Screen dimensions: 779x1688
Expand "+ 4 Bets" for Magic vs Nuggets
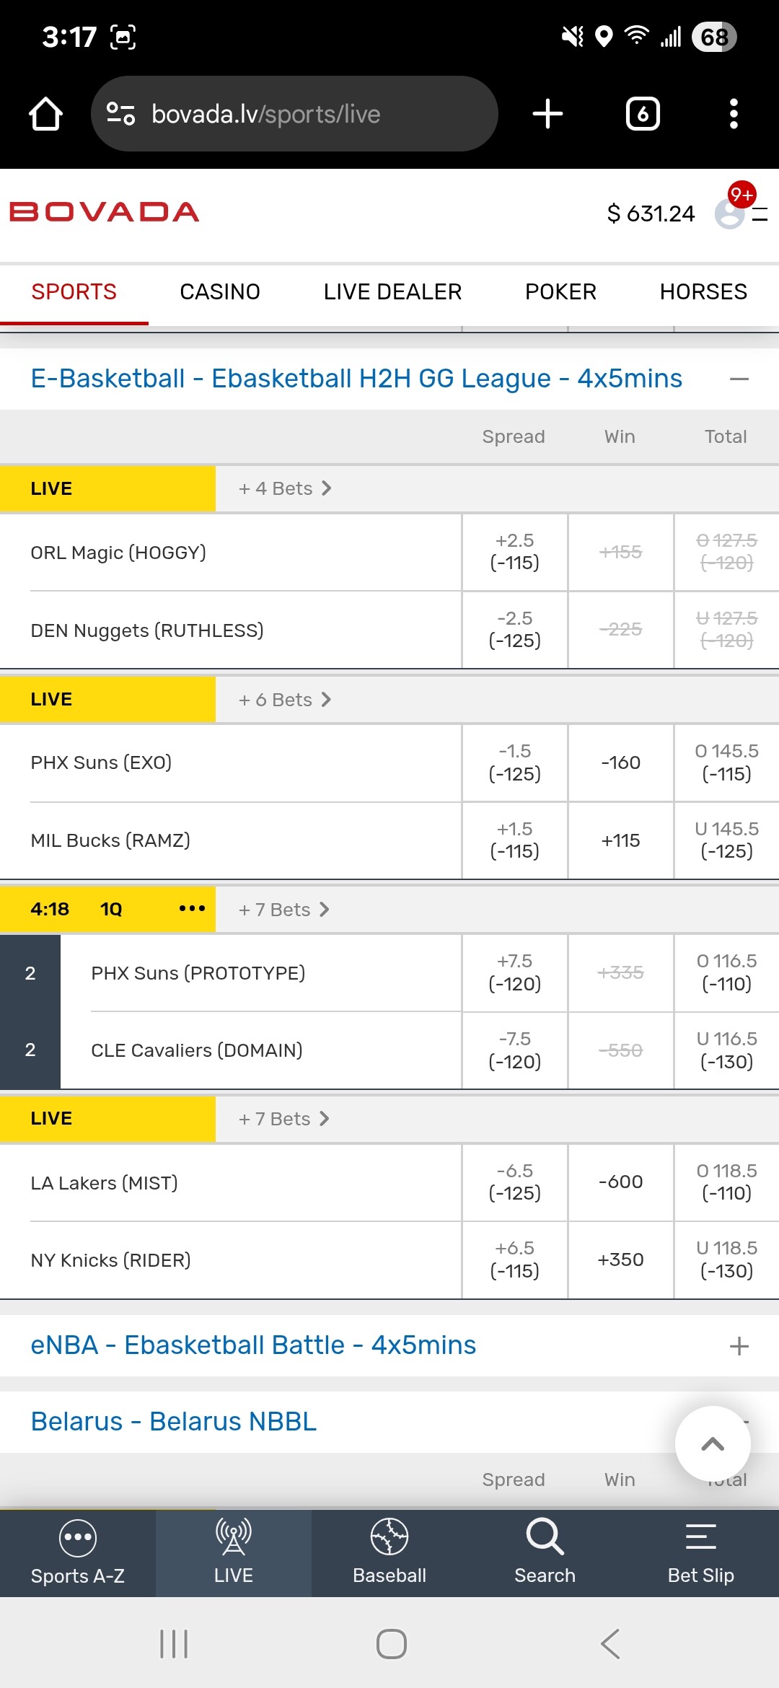285,488
